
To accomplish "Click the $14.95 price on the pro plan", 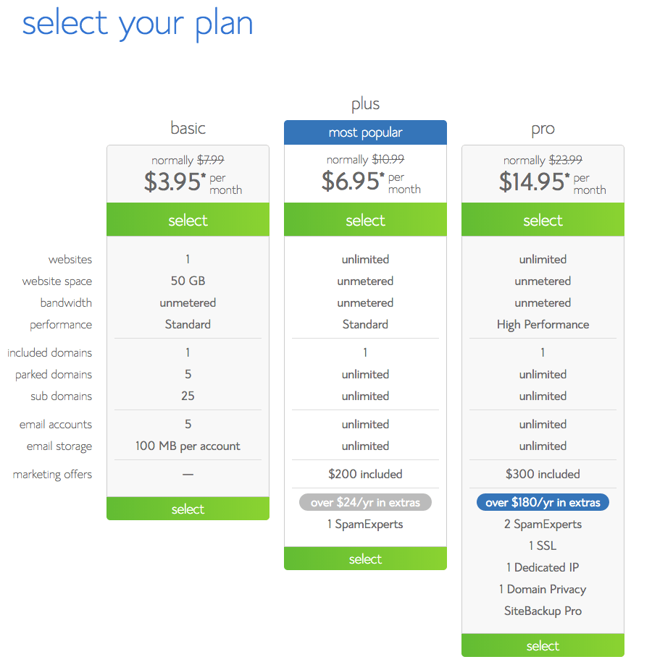I will pos(535,180).
